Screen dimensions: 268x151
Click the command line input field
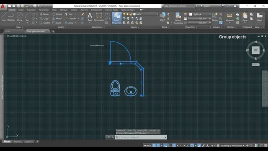(141, 137)
